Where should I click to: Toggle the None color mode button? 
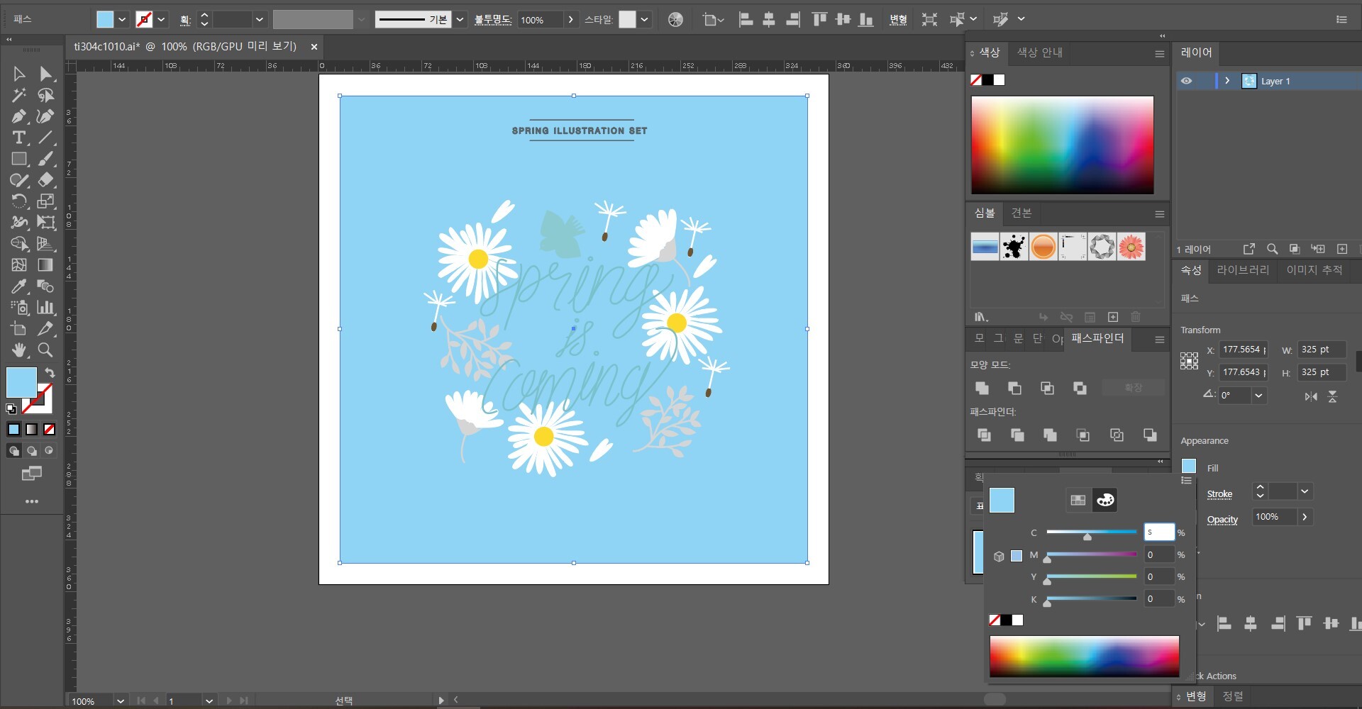point(49,429)
